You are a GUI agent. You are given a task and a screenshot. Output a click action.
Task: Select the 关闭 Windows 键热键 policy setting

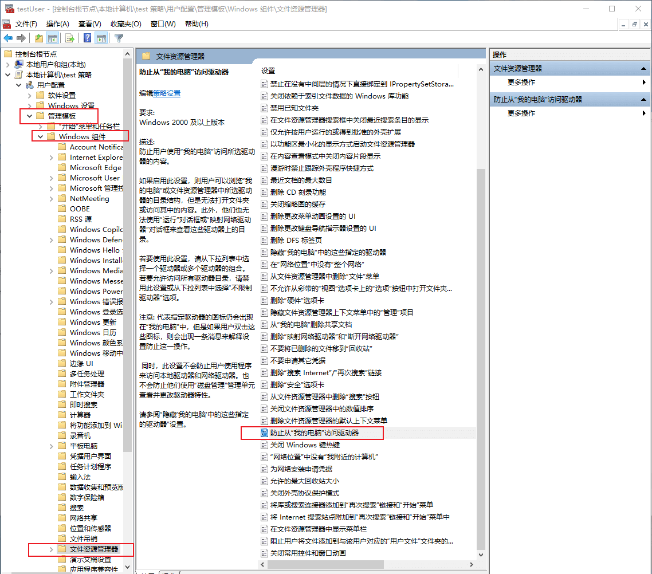[x=305, y=445]
